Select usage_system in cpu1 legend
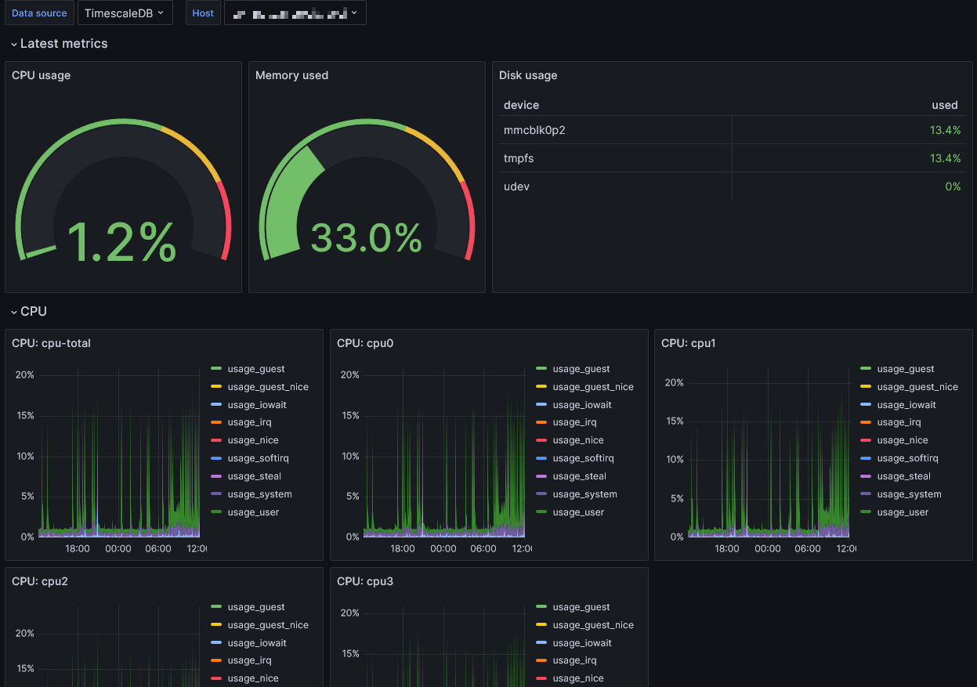This screenshot has height=687, width=977. [909, 494]
